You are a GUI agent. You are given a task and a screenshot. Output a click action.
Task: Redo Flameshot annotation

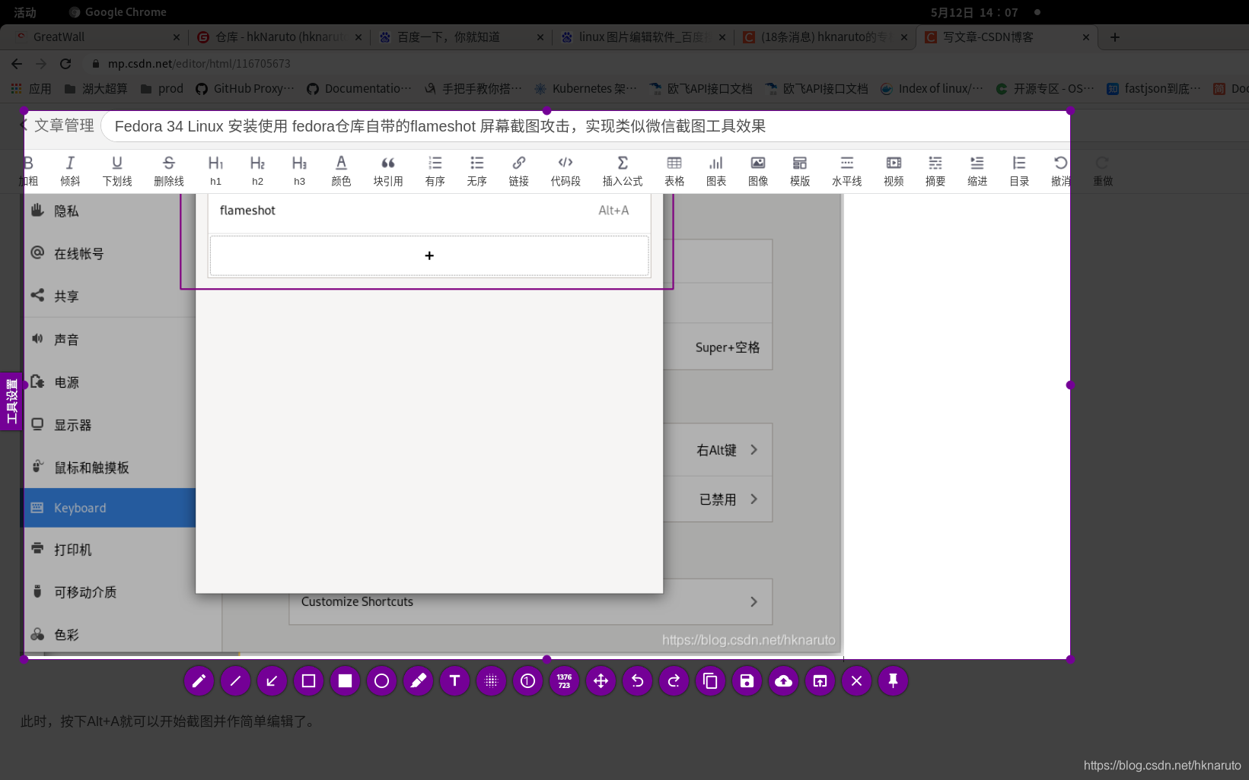674,681
